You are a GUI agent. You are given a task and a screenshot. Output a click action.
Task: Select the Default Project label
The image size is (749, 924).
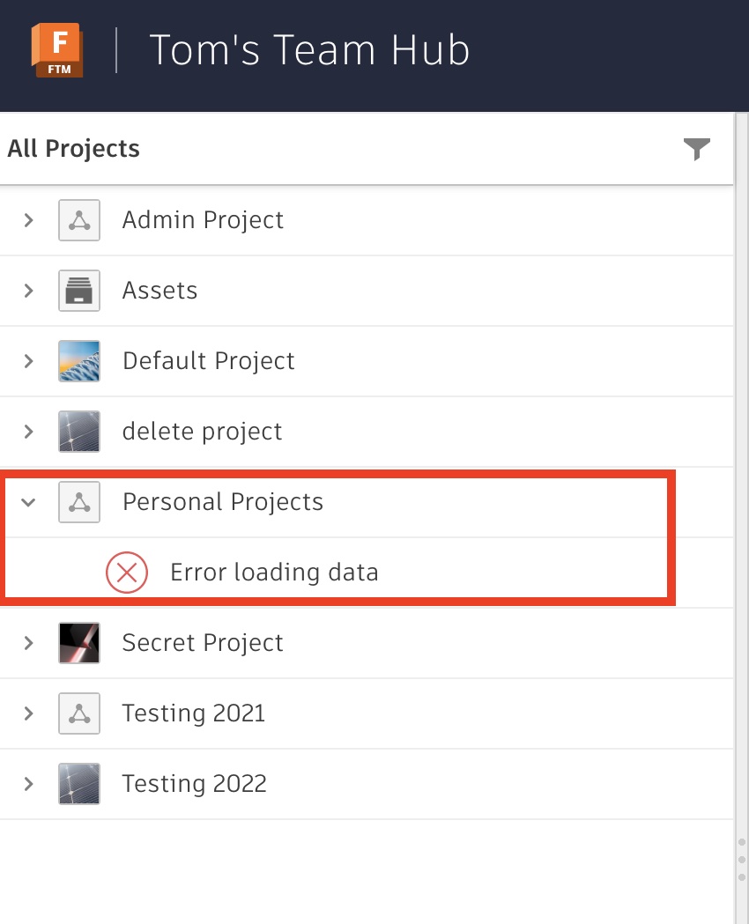209,361
